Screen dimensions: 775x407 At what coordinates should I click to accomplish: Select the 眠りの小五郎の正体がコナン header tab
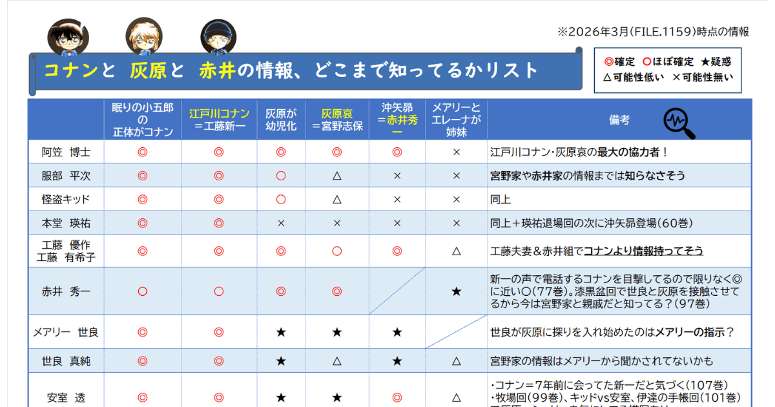143,118
